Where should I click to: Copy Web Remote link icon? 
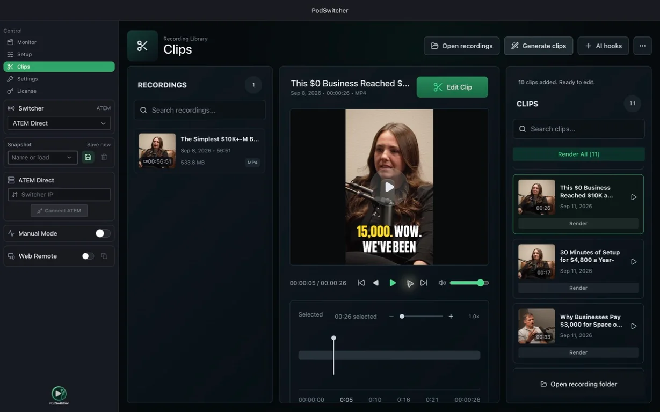pos(104,256)
